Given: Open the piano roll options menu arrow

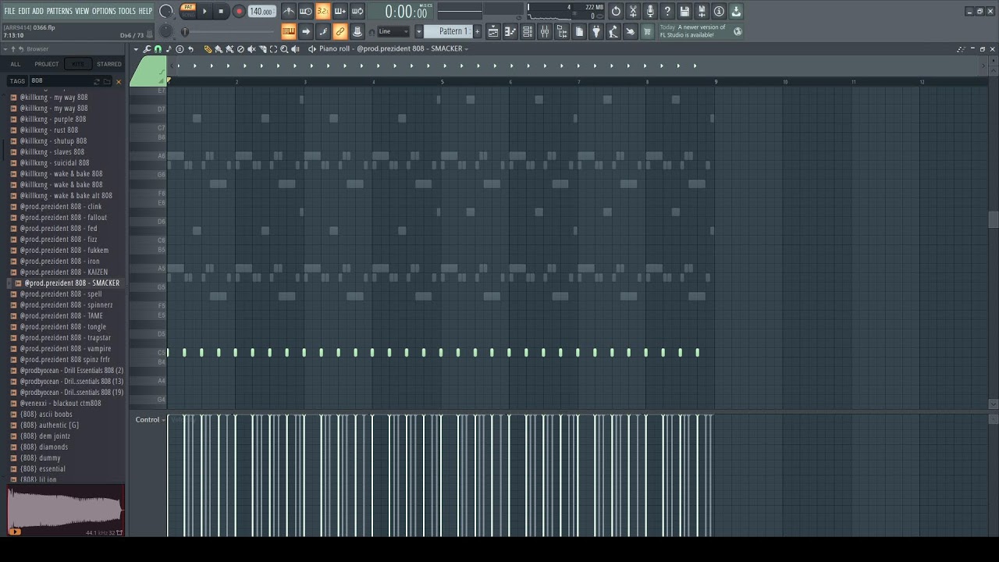Looking at the screenshot, I should pyautogui.click(x=136, y=49).
